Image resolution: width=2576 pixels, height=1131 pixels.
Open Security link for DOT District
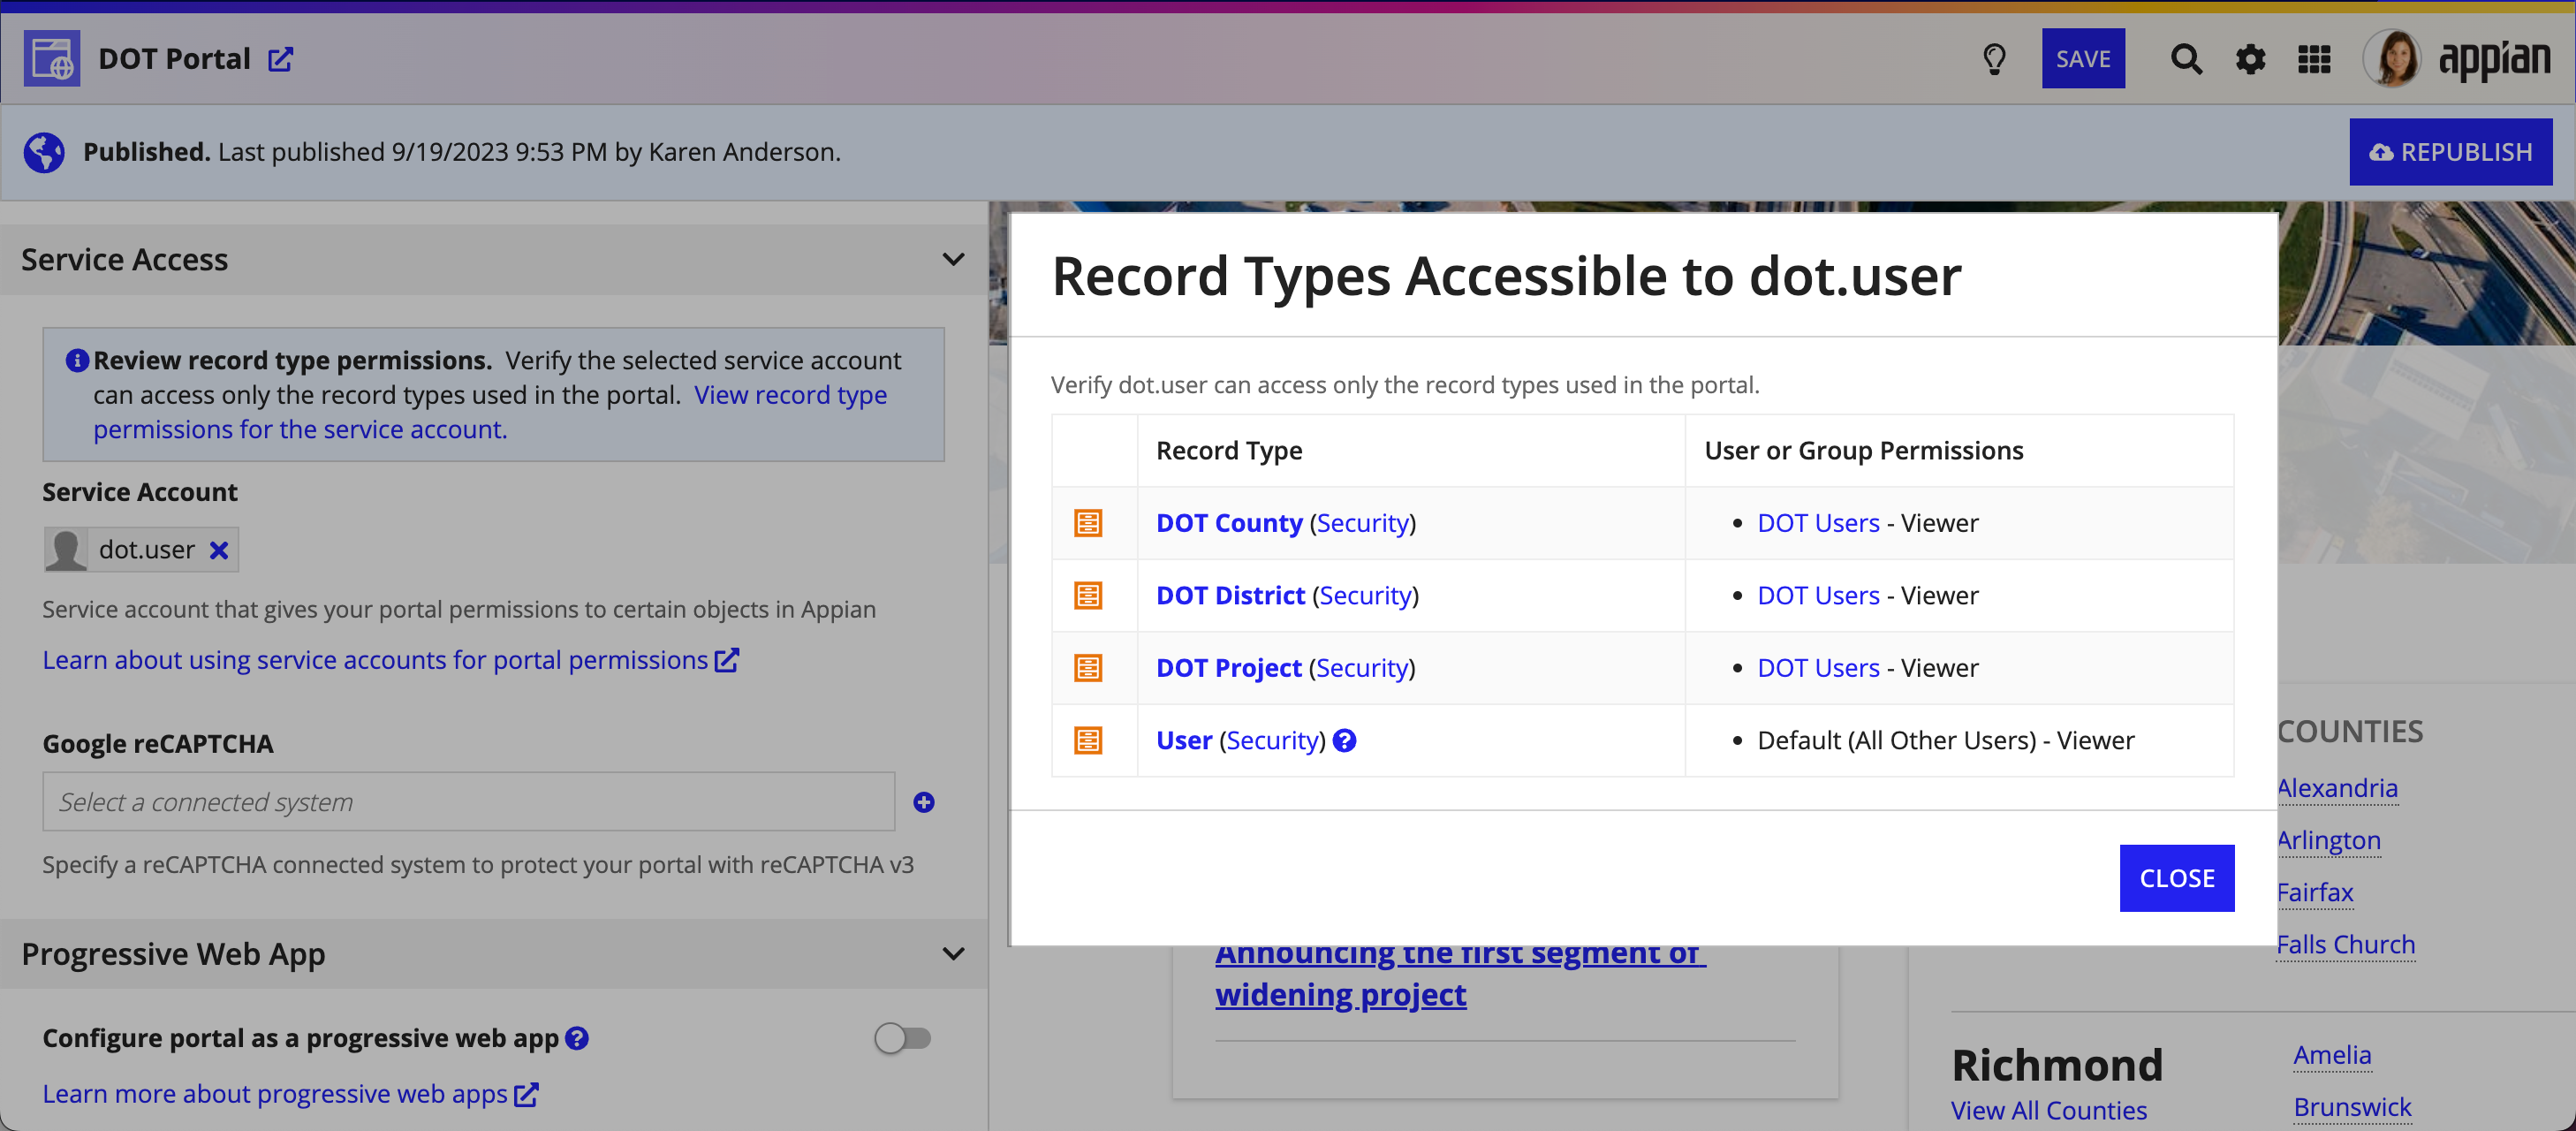point(1365,595)
